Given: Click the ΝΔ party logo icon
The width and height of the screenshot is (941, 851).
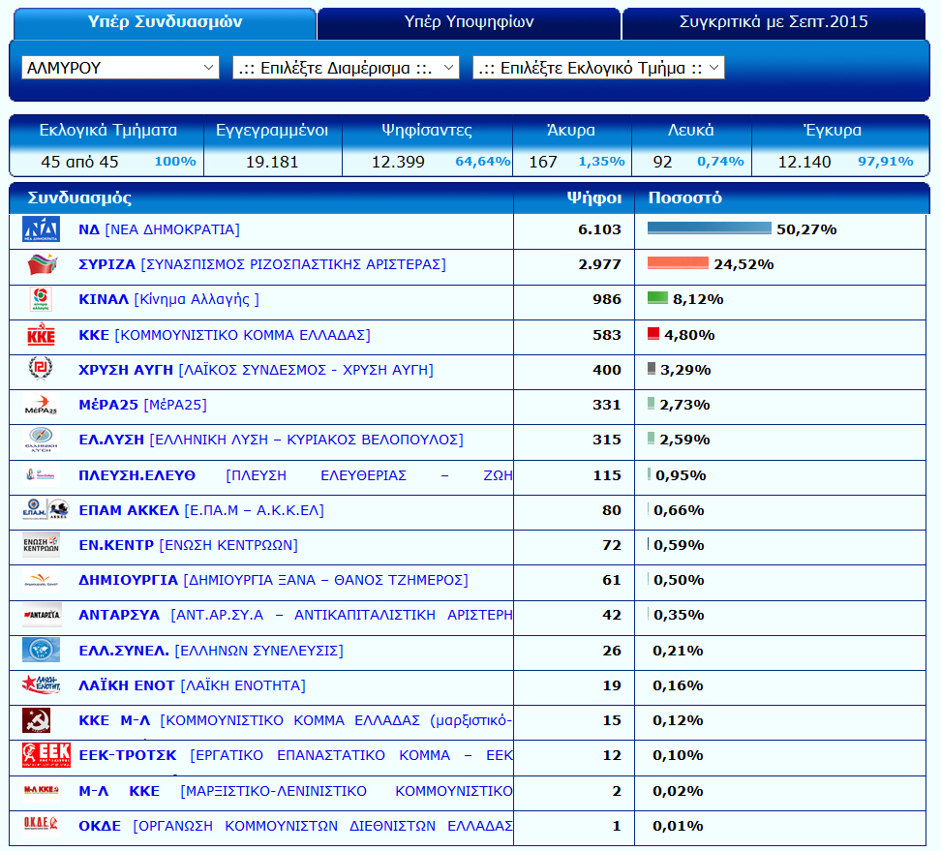Looking at the screenshot, I should pos(41,229).
